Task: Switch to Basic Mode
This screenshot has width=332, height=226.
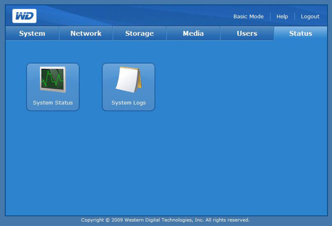Action: point(248,16)
